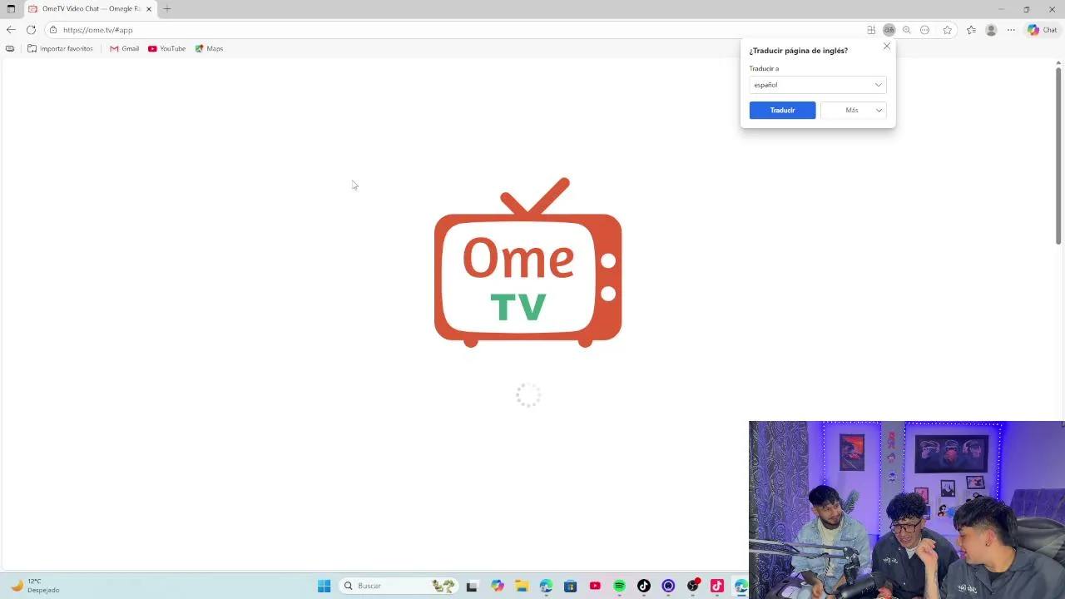Close the translate page popup
The width and height of the screenshot is (1065, 599).
click(x=887, y=47)
